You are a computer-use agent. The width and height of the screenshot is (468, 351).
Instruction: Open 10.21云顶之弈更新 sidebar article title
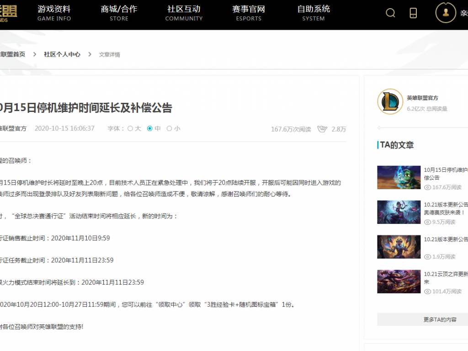point(446,277)
